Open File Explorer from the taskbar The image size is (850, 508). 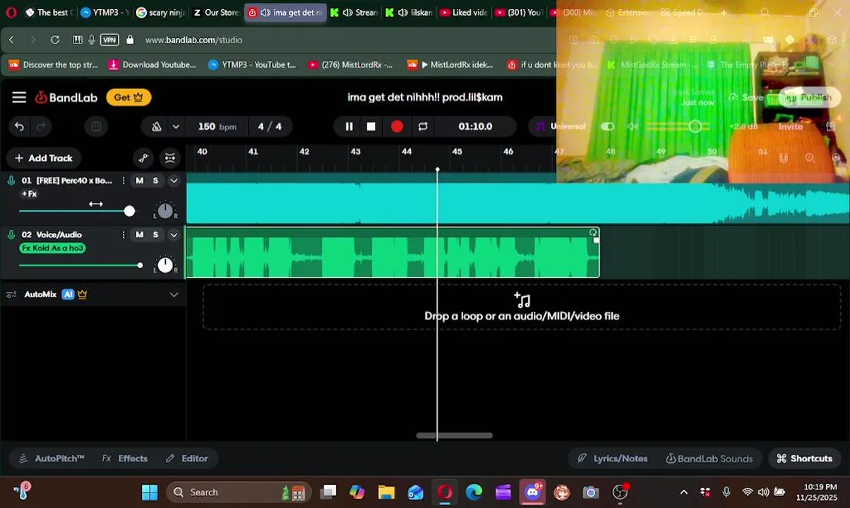[x=386, y=492]
